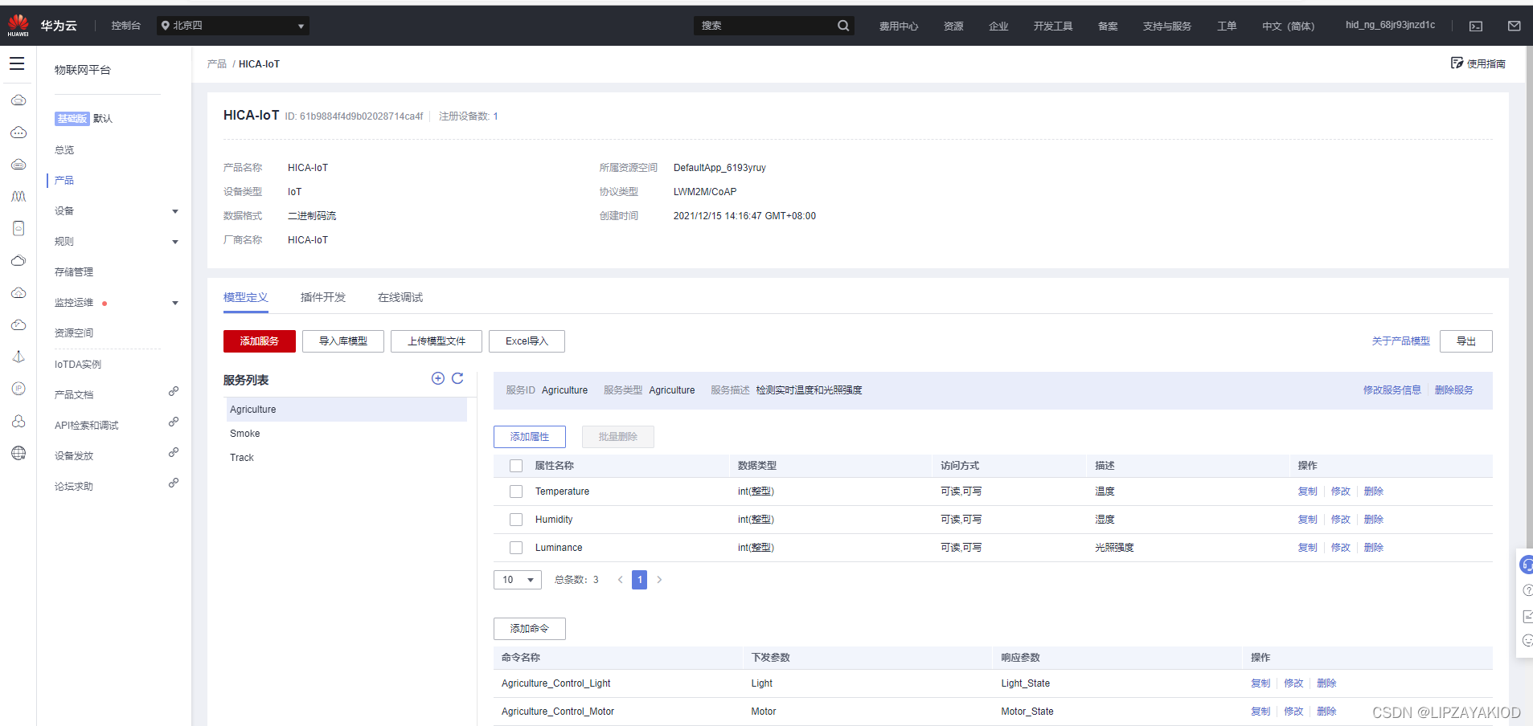Click the triangle icon in the sidebar strip
This screenshot has height=726, width=1533.
pos(18,357)
